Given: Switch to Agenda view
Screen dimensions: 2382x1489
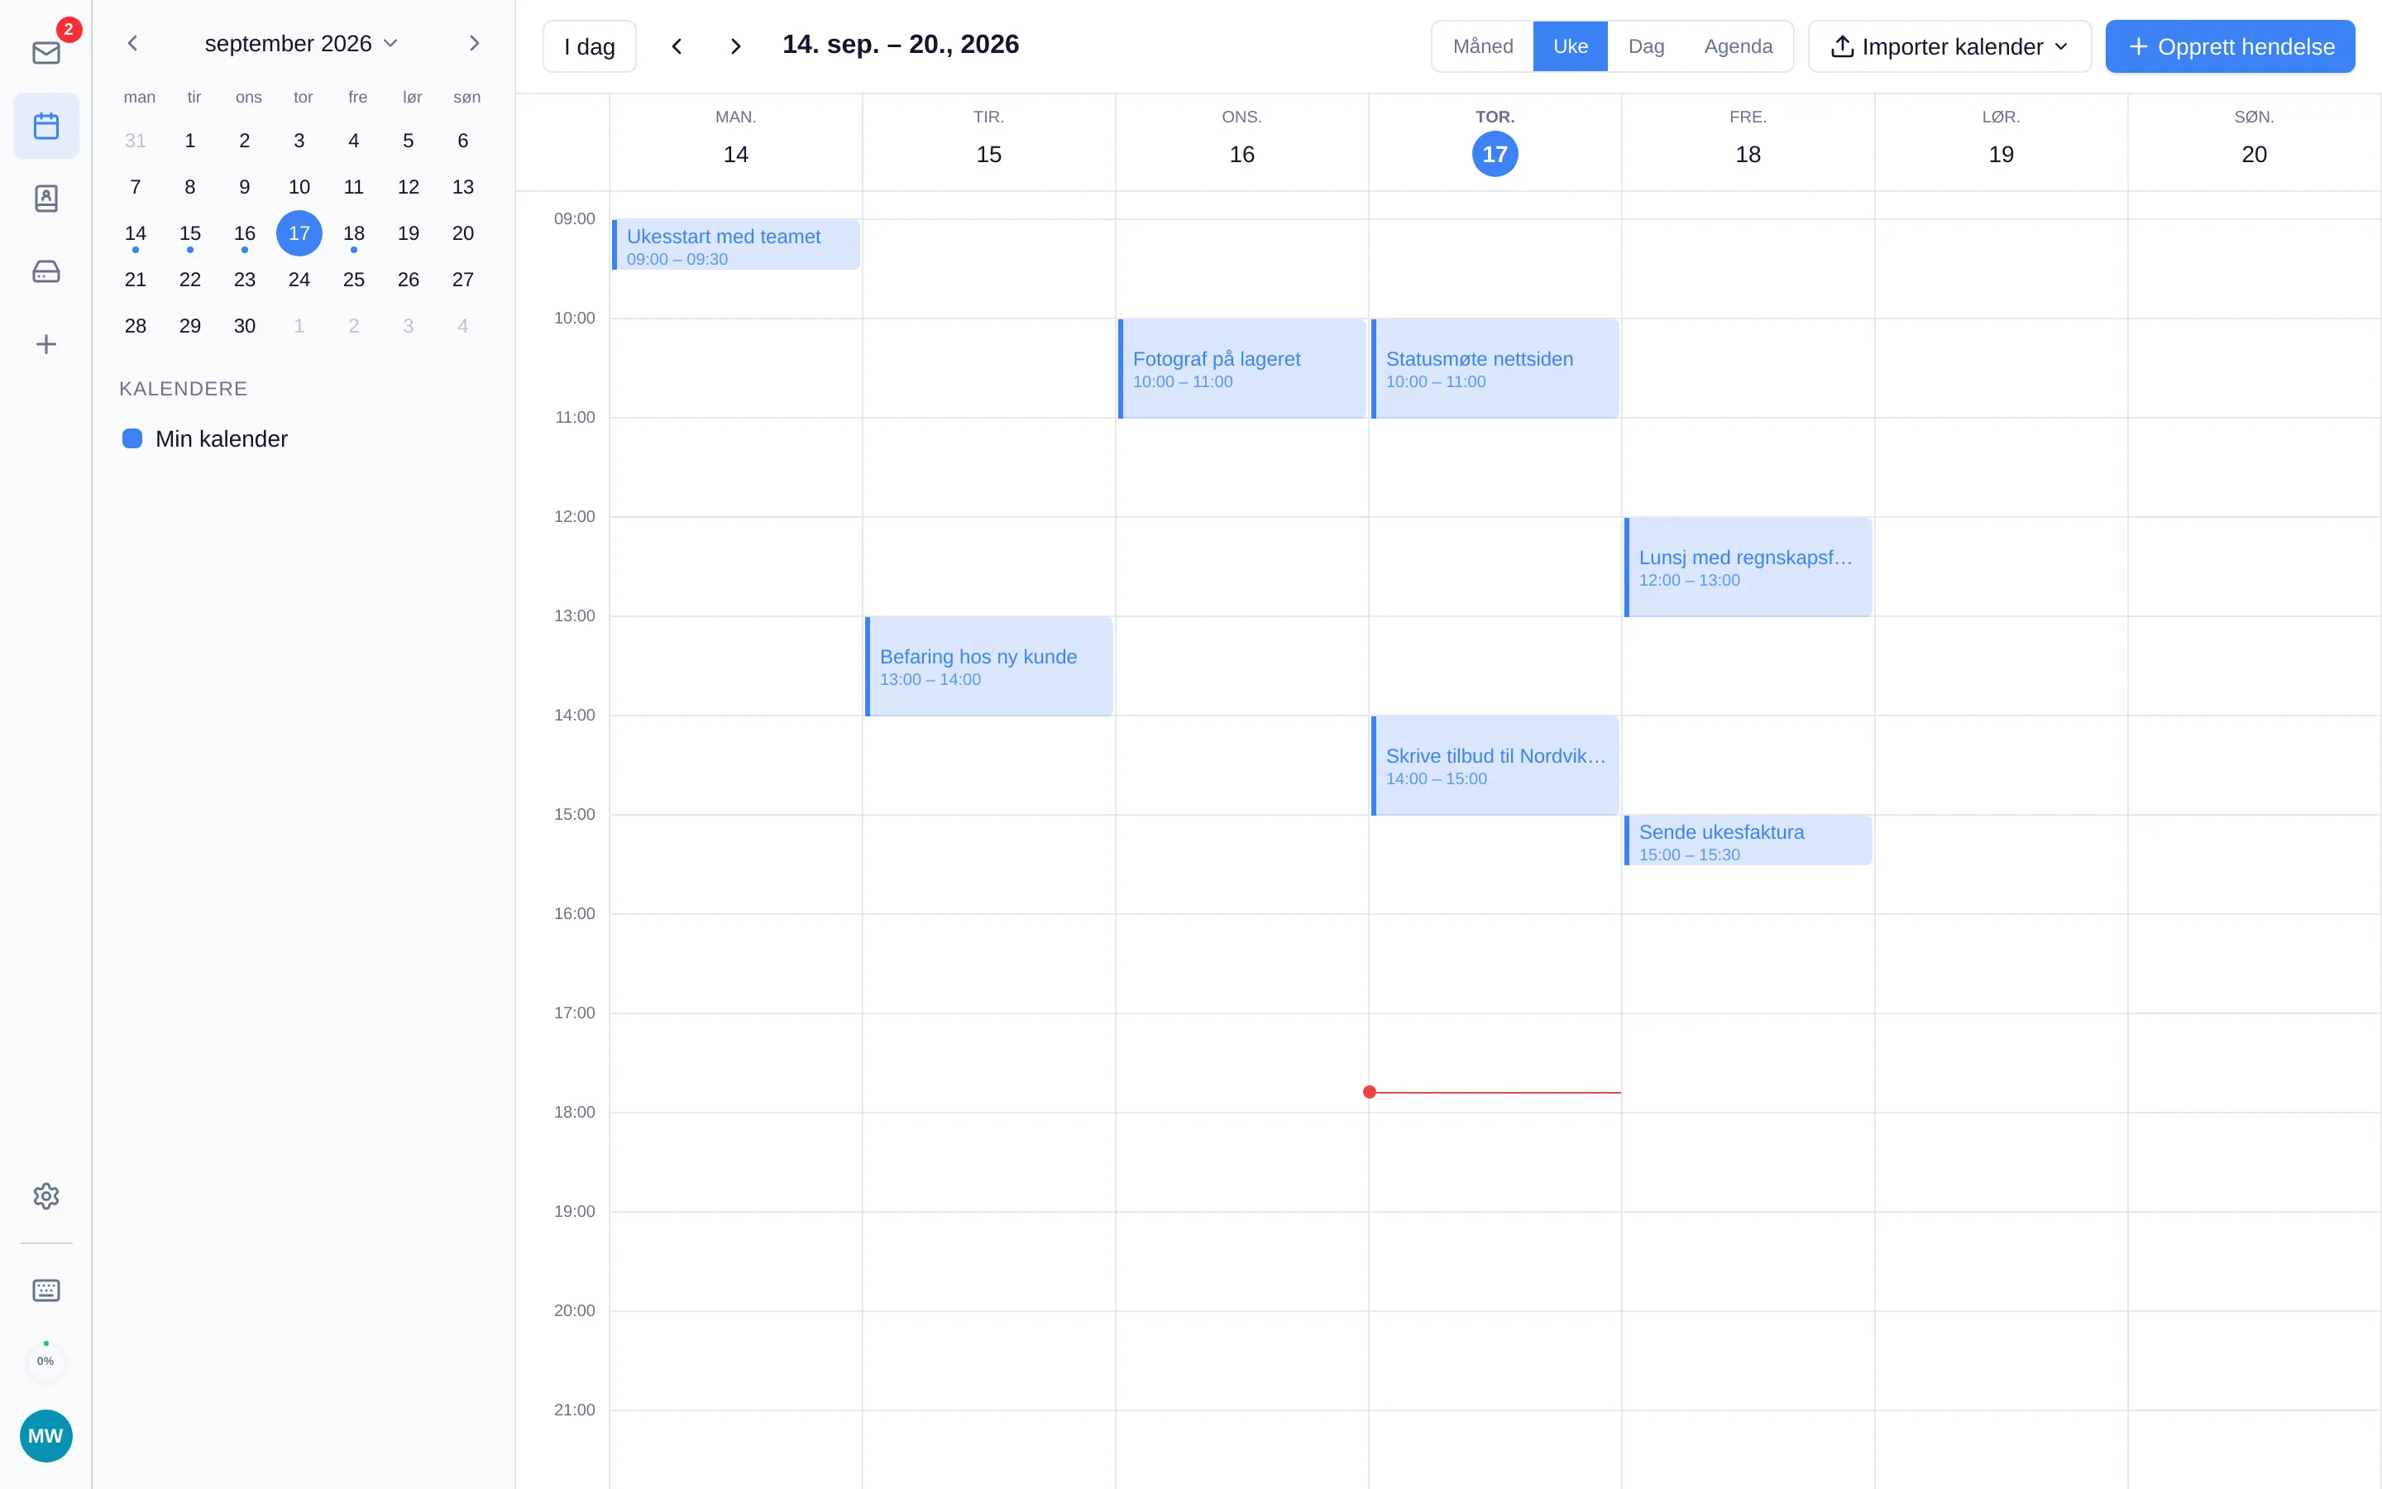Looking at the screenshot, I should [1739, 46].
